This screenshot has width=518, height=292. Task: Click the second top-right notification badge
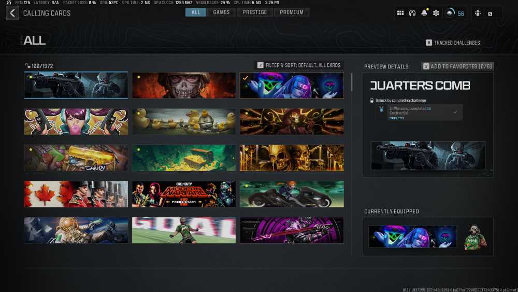(490, 14)
